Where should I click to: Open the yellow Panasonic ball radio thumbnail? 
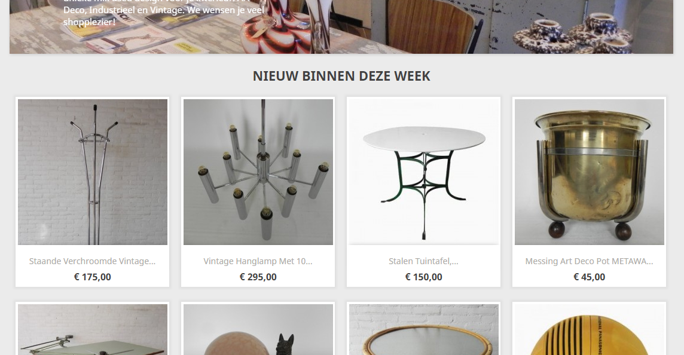(x=590, y=330)
